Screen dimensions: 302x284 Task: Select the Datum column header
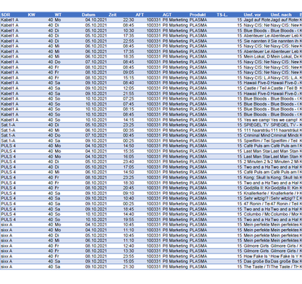(88, 15)
